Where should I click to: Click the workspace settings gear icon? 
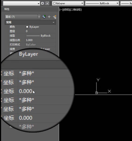pos(42,3)
